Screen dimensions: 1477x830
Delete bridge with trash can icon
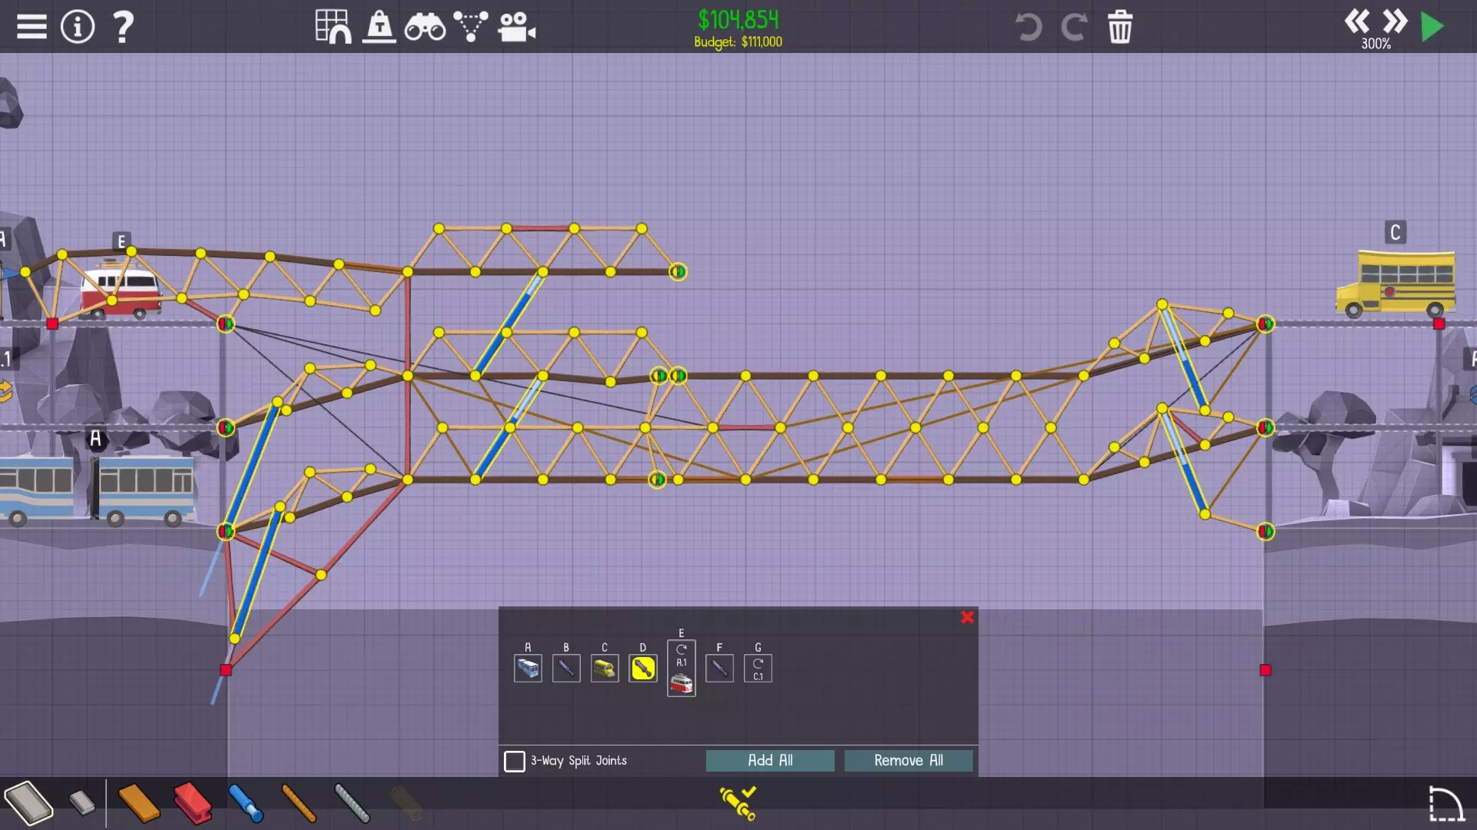pyautogui.click(x=1120, y=27)
